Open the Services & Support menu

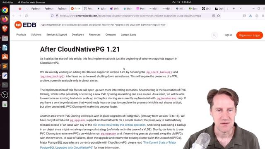57,35
